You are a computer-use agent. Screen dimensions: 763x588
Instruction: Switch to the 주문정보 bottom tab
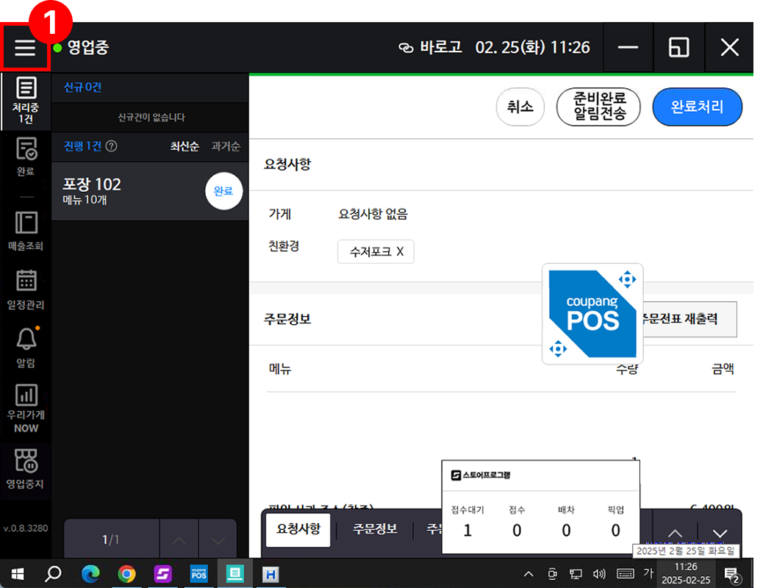375,529
